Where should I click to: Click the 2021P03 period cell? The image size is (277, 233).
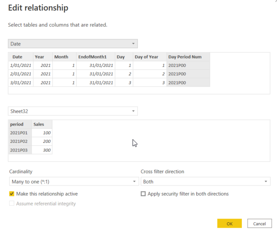(20, 150)
